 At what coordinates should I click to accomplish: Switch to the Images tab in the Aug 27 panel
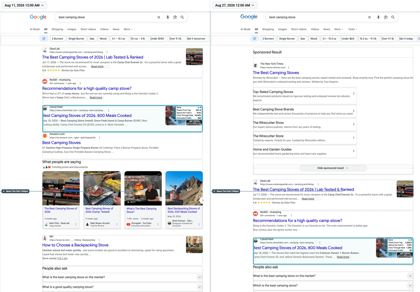[x=282, y=29]
